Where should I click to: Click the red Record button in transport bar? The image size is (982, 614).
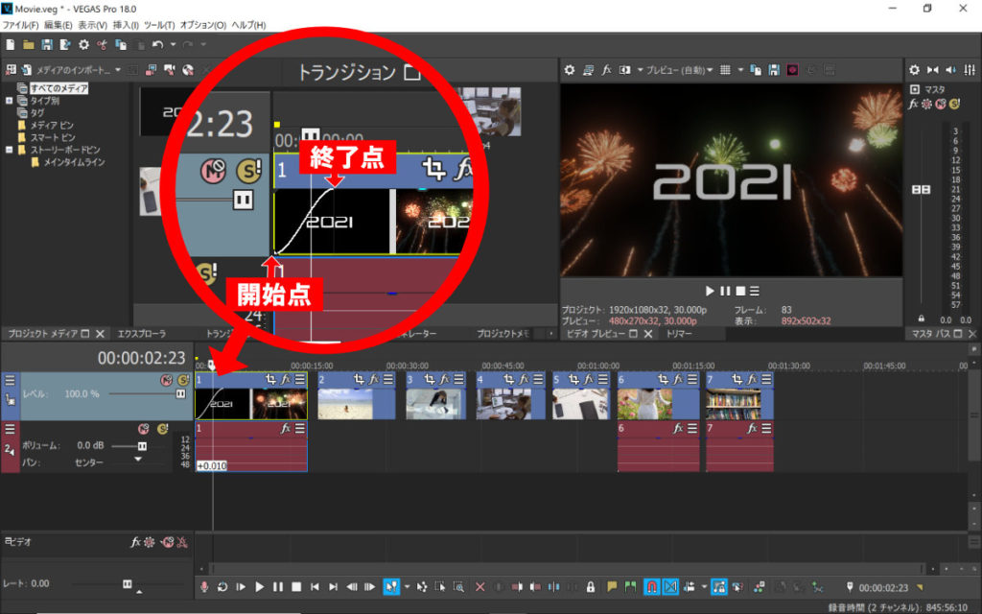[x=204, y=587]
